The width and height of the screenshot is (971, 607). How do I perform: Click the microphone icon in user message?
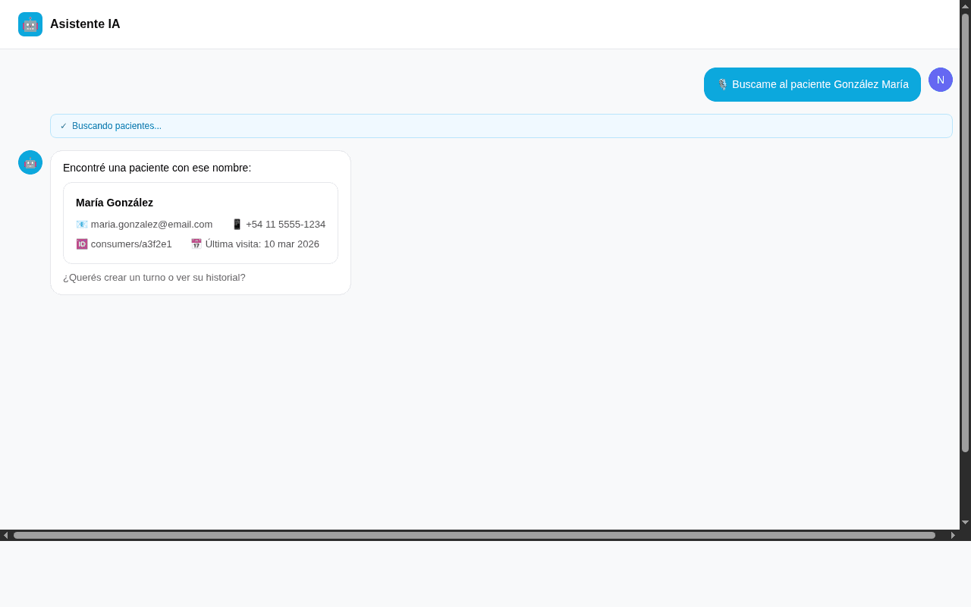coord(723,84)
